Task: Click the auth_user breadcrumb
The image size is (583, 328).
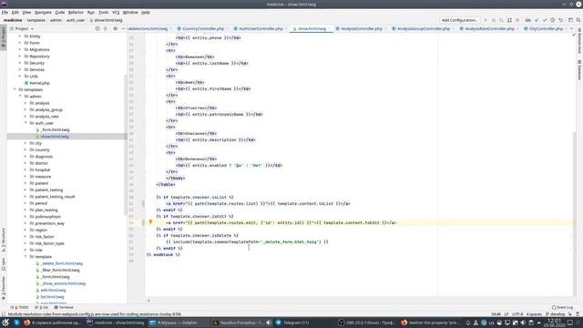Action: point(76,20)
